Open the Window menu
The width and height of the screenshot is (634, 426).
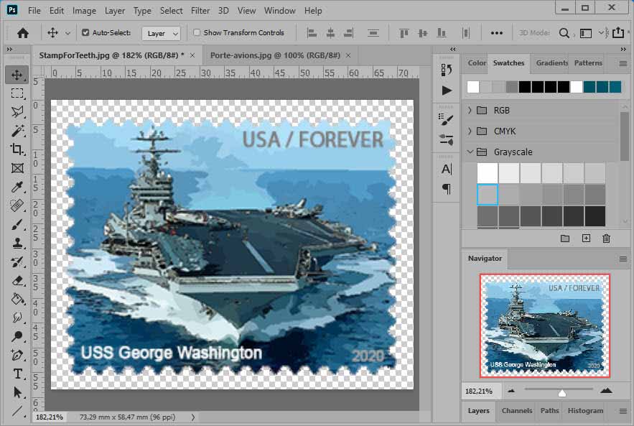279,11
